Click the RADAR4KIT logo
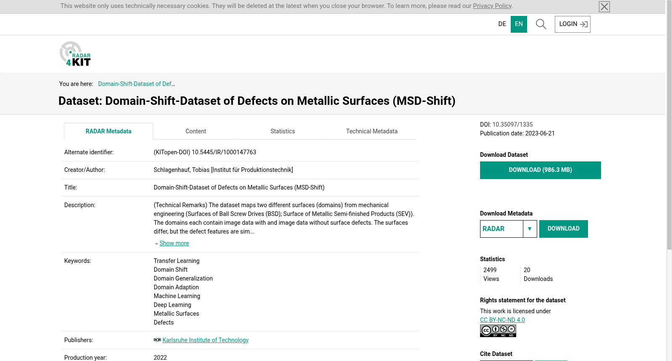This screenshot has width=672, height=361. 75,54
